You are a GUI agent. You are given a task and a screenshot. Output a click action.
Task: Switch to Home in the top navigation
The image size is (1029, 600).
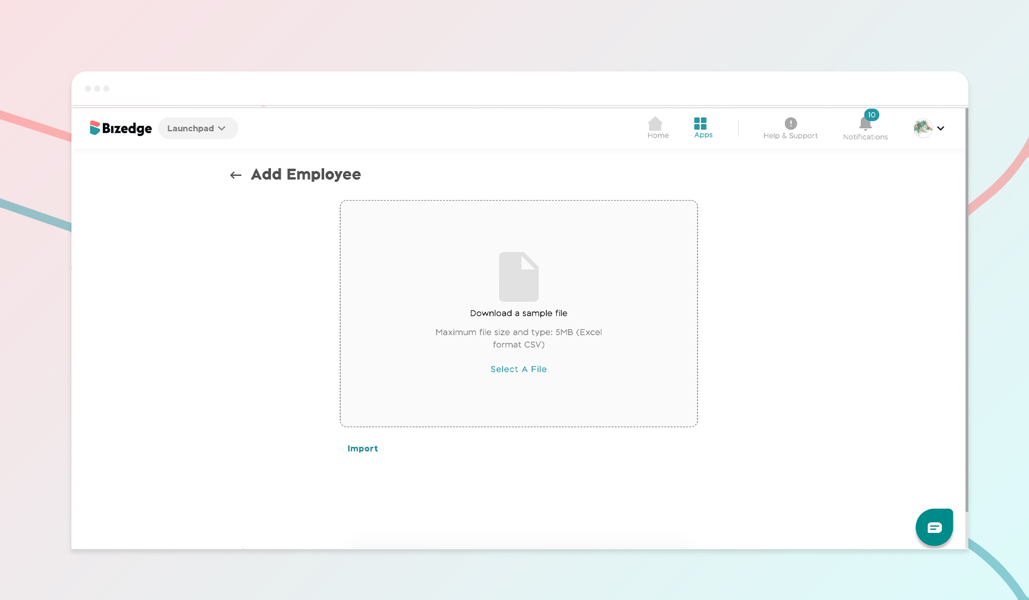click(x=657, y=127)
